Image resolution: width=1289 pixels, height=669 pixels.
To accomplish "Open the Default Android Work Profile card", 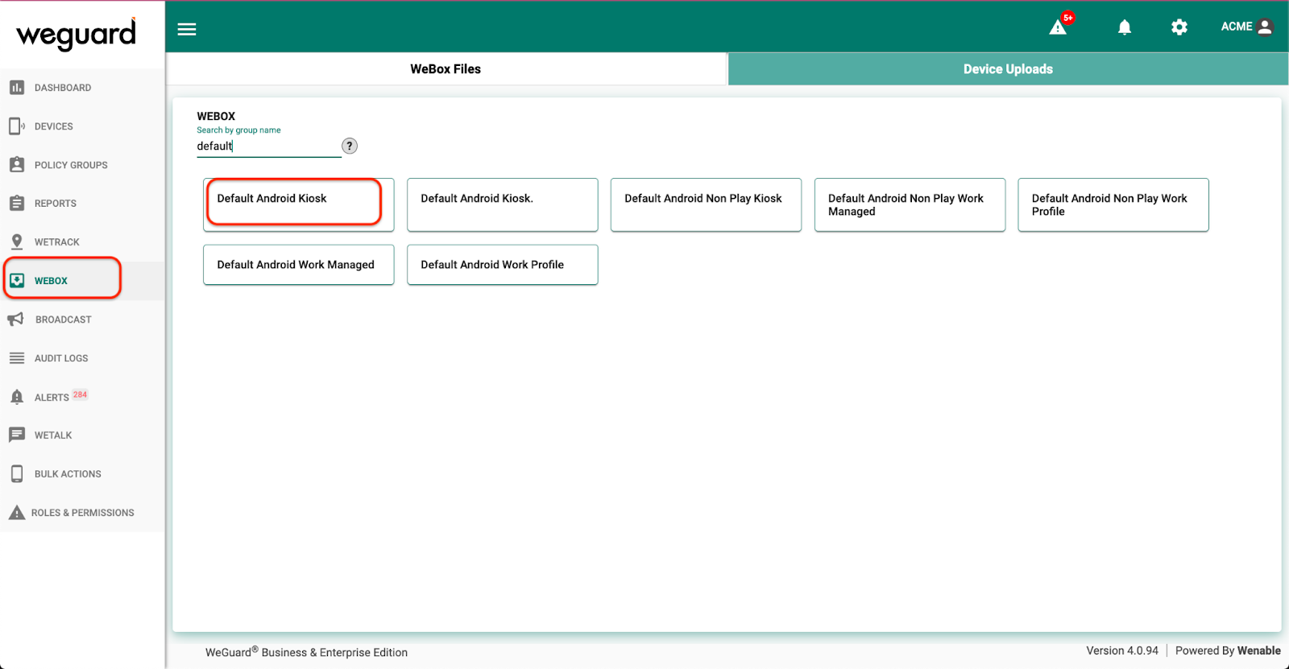I will (503, 265).
